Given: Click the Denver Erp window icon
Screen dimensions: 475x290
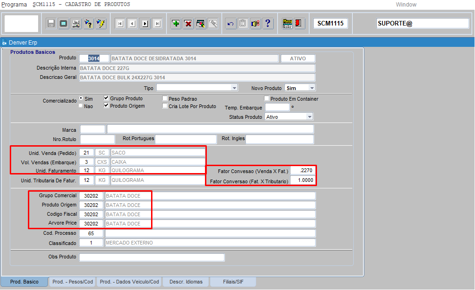Looking at the screenshot, I should coord(4,43).
